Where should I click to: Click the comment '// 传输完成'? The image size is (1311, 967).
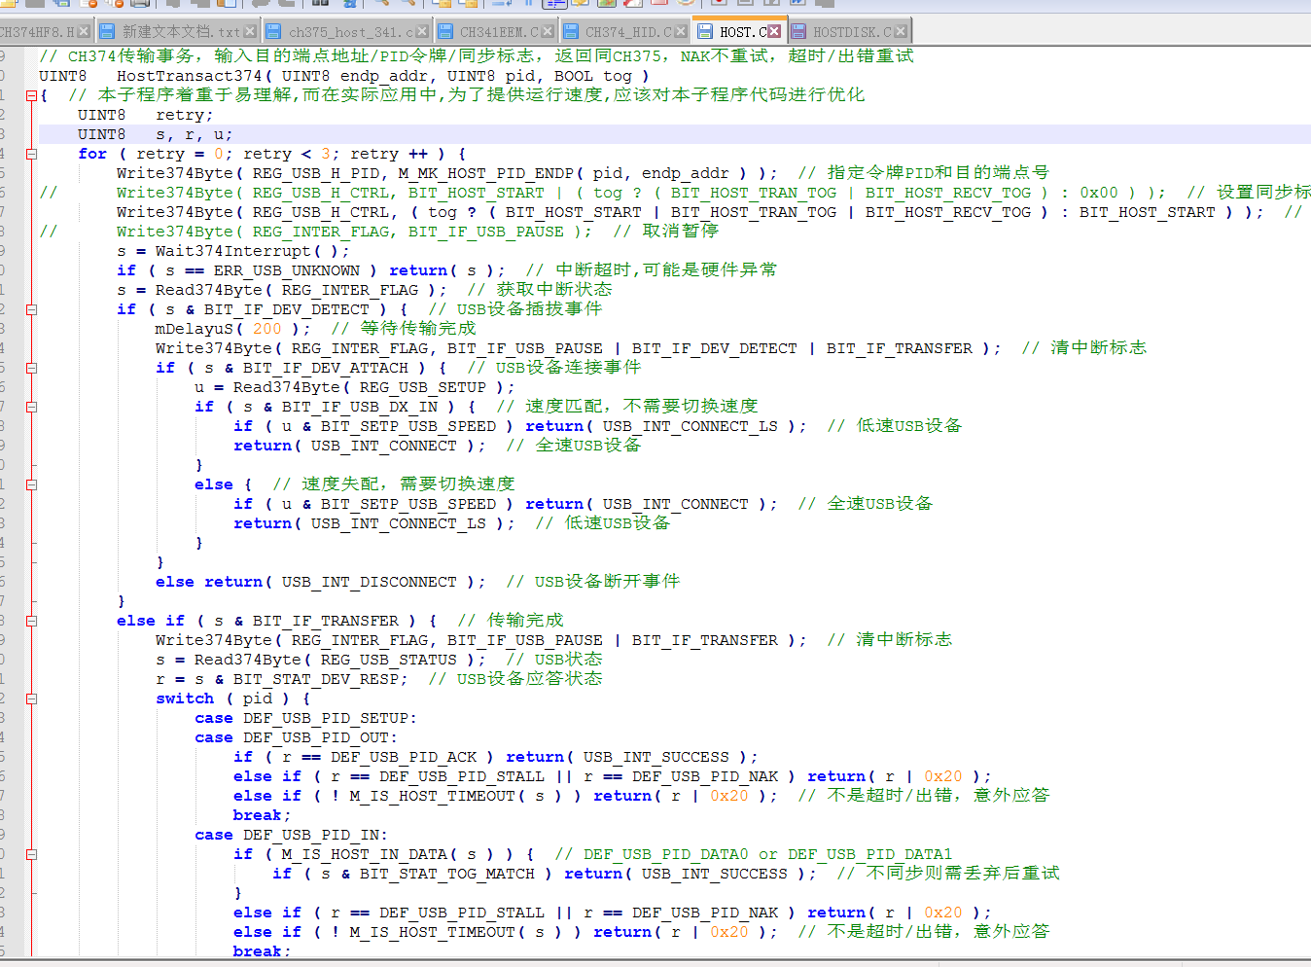pos(510,621)
